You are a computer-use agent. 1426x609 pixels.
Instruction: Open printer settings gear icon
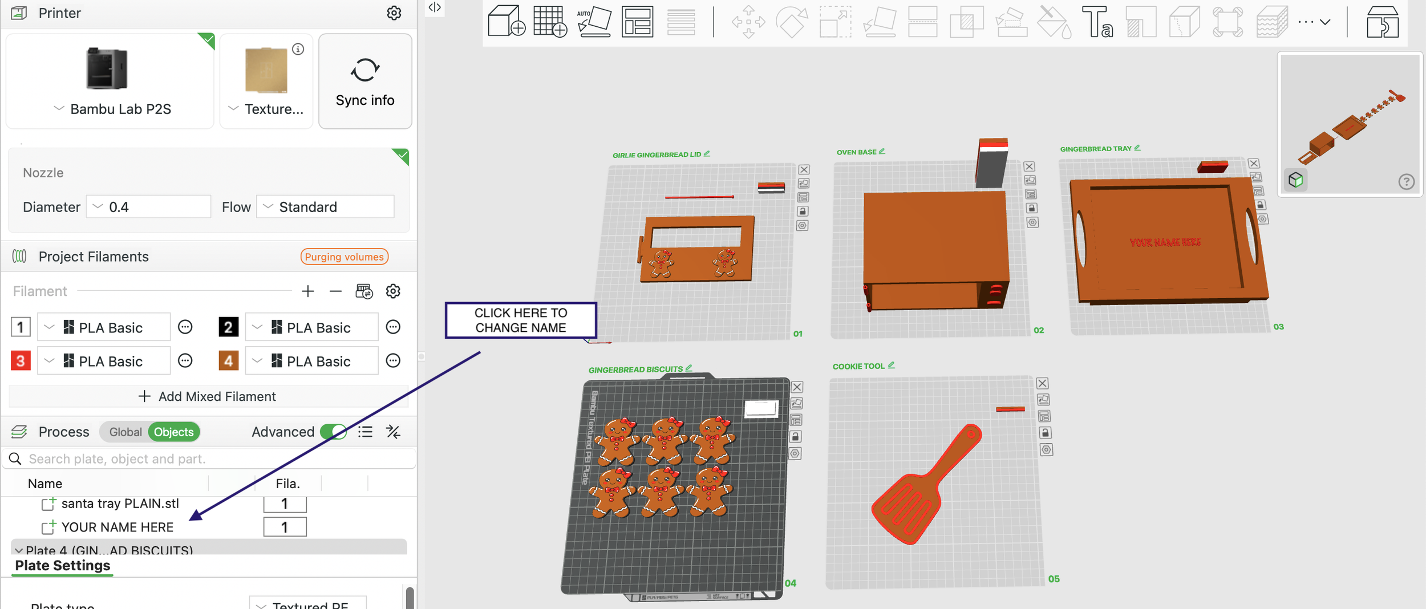pyautogui.click(x=394, y=13)
